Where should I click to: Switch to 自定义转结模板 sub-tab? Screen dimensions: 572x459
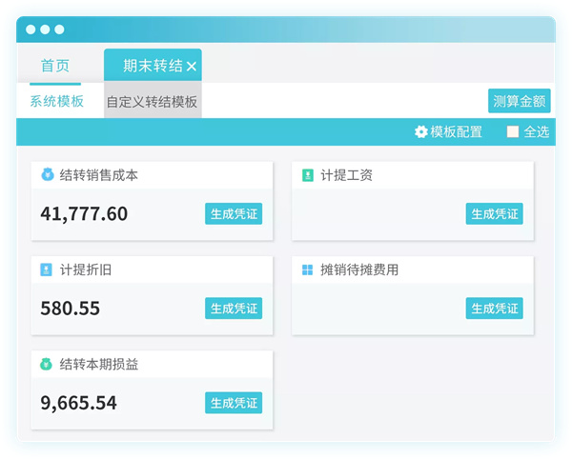153,102
